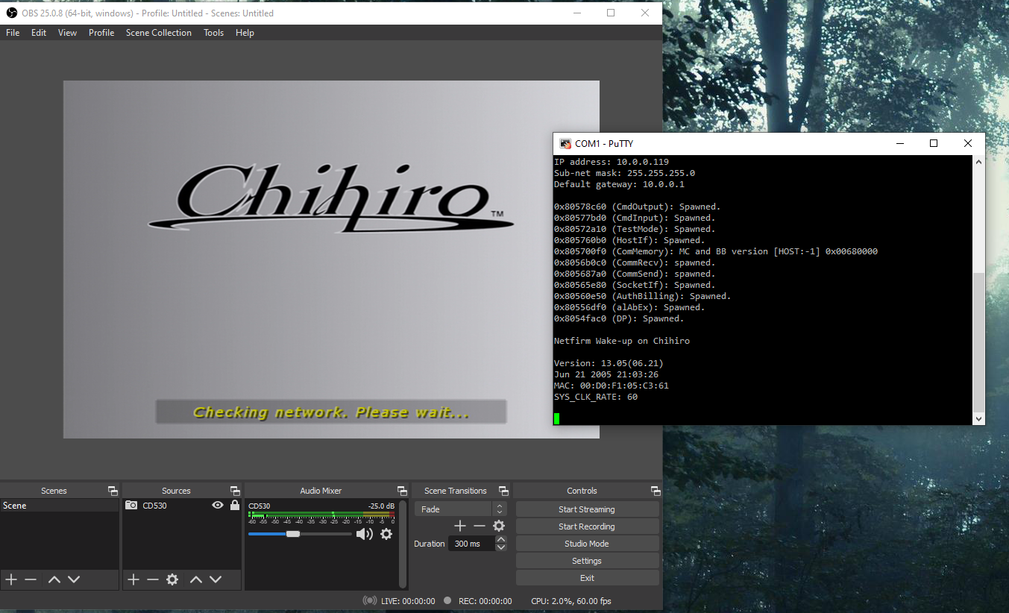Image resolution: width=1009 pixels, height=613 pixels.
Task: Click the live streaming status icon
Action: click(x=370, y=600)
